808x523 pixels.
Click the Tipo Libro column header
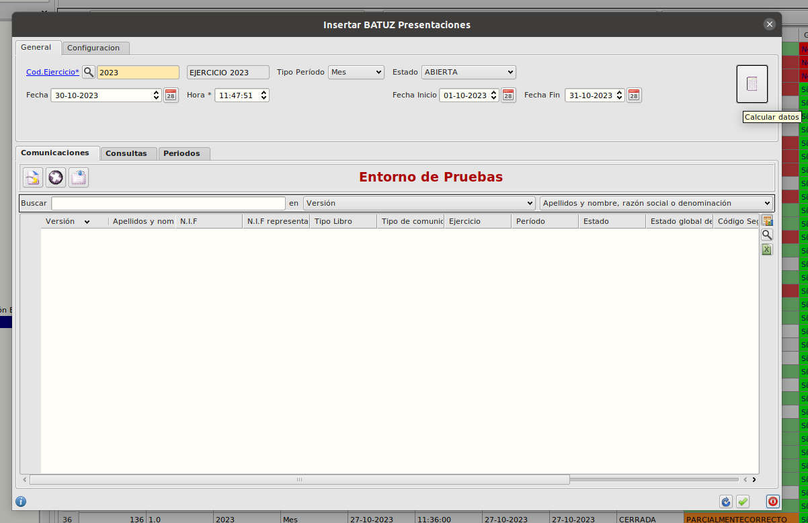point(344,221)
